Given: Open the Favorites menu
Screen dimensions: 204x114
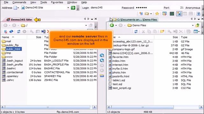Looking at the screenshot, I should click(x=57, y=2).
